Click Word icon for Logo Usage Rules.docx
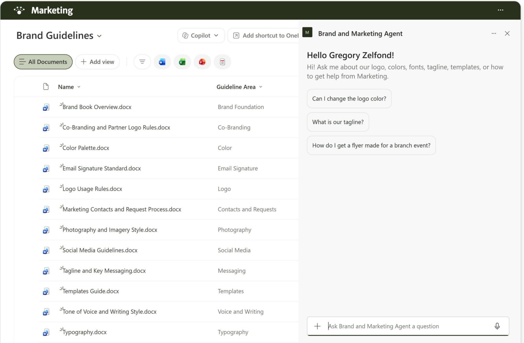524x343 pixels. [46, 189]
